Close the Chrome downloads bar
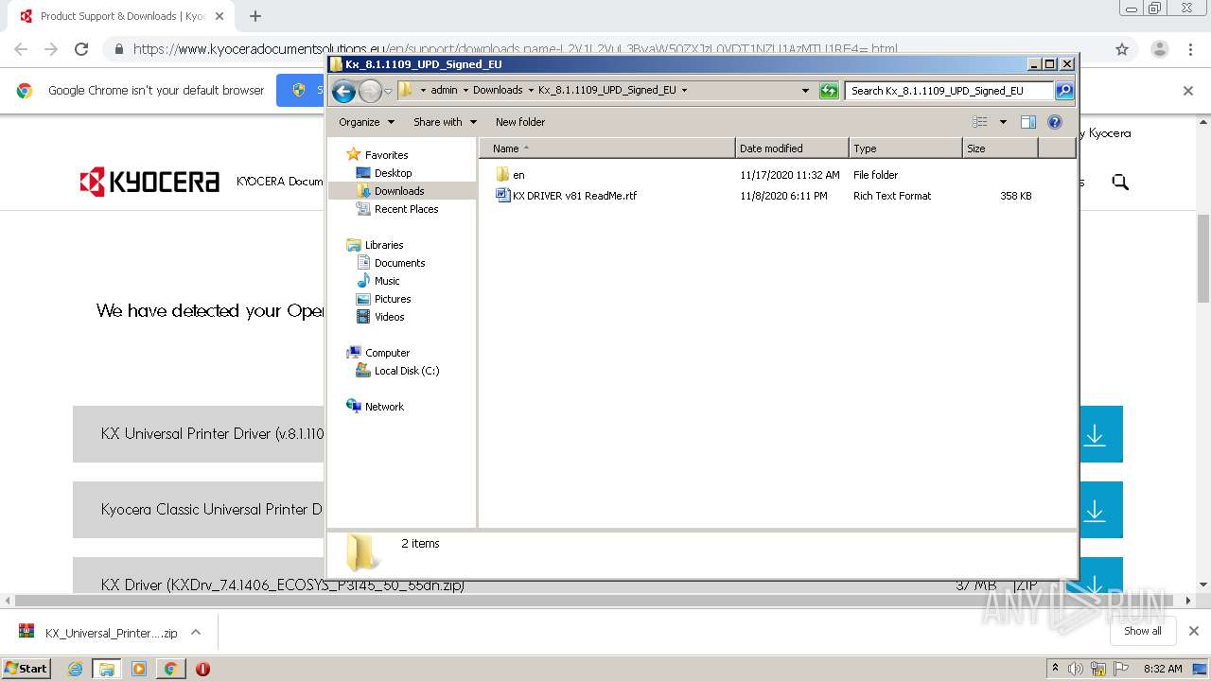This screenshot has height=681, width=1211. pos(1193,631)
